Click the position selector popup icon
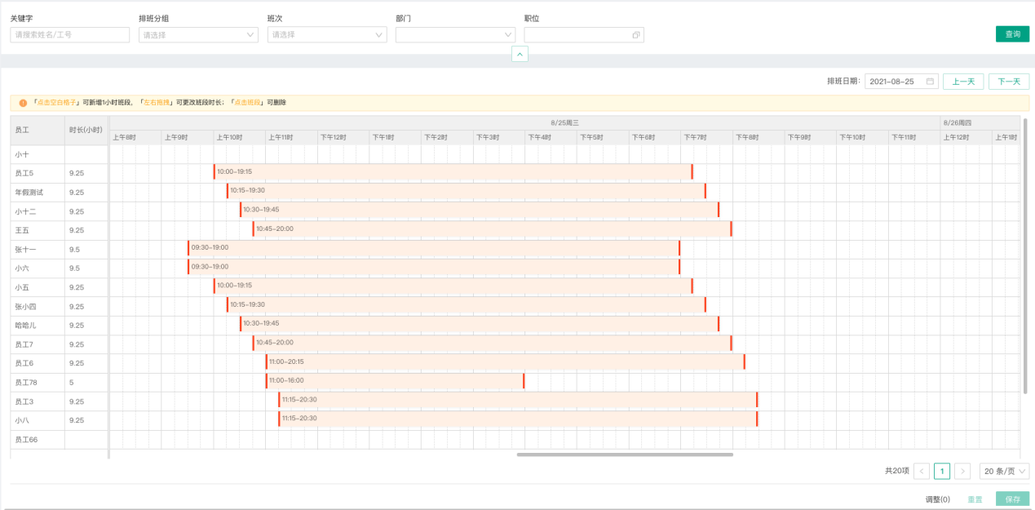Screen dimensions: 1035x510 click(635, 35)
